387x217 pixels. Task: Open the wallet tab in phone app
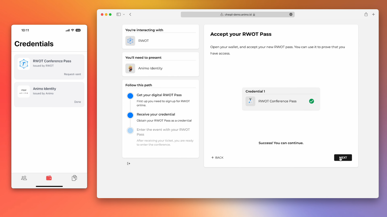49,178
